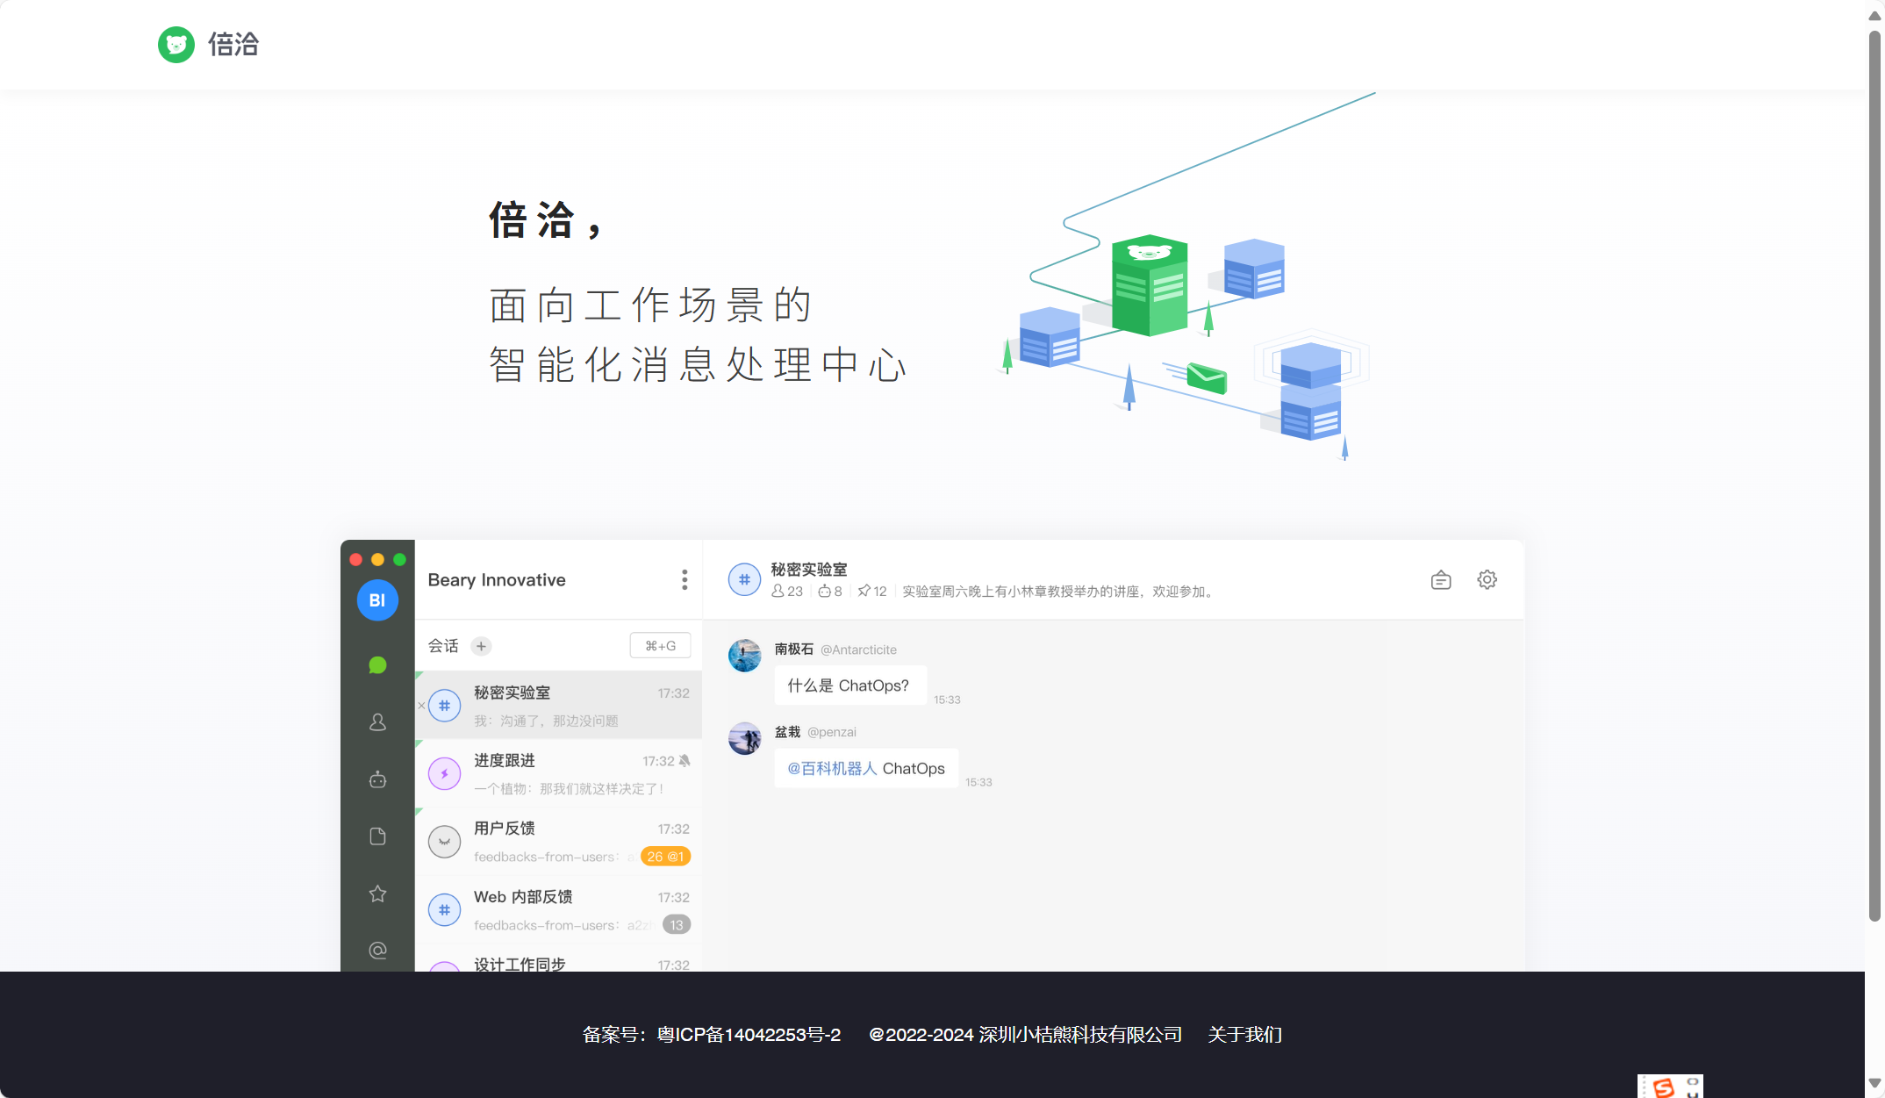Click the pin icon showing 12 pins
1885x1098 pixels.
pos(872,591)
